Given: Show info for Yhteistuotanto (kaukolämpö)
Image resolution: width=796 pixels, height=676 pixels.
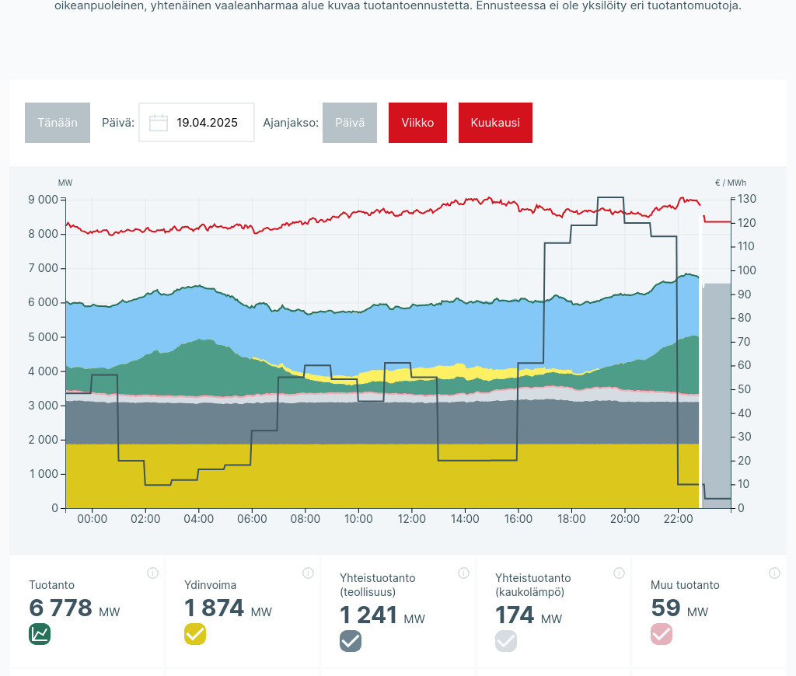Looking at the screenshot, I should click(619, 573).
